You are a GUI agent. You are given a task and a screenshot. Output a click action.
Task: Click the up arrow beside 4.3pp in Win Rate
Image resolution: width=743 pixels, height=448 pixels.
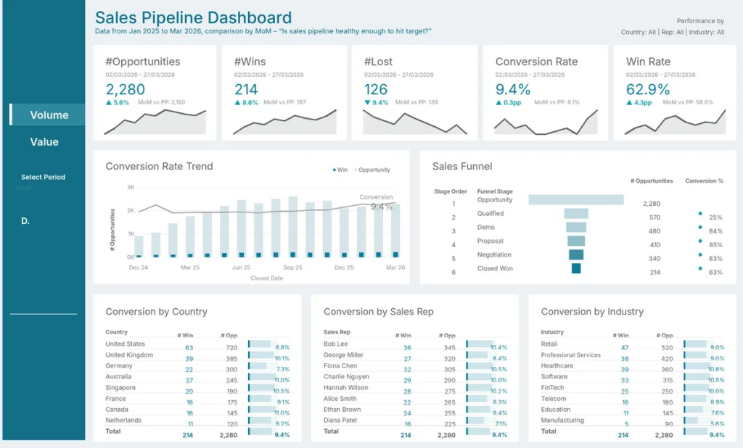tap(629, 102)
